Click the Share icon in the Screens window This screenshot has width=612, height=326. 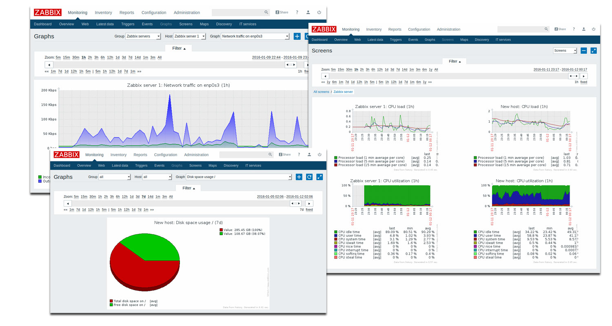559,29
